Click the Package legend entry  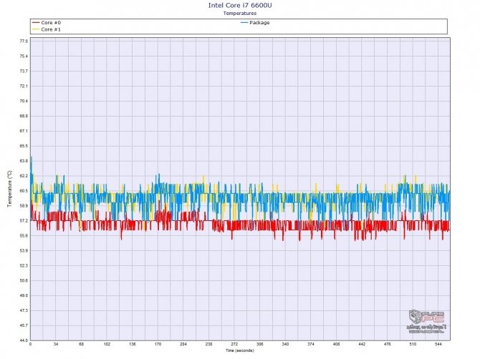(255, 23)
